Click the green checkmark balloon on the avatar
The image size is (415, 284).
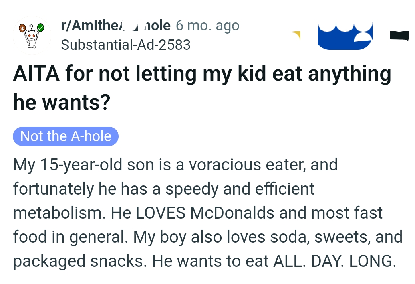(x=40, y=28)
